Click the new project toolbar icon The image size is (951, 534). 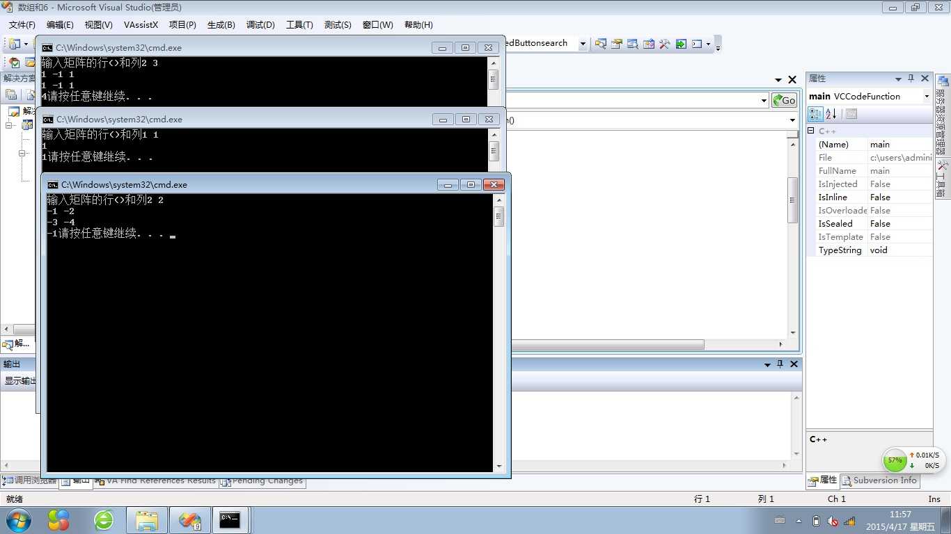click(14, 44)
